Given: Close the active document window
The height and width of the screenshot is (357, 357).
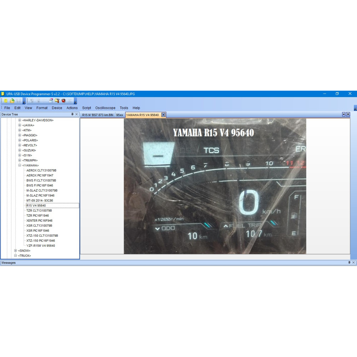Looking at the screenshot, I should 348,114.
